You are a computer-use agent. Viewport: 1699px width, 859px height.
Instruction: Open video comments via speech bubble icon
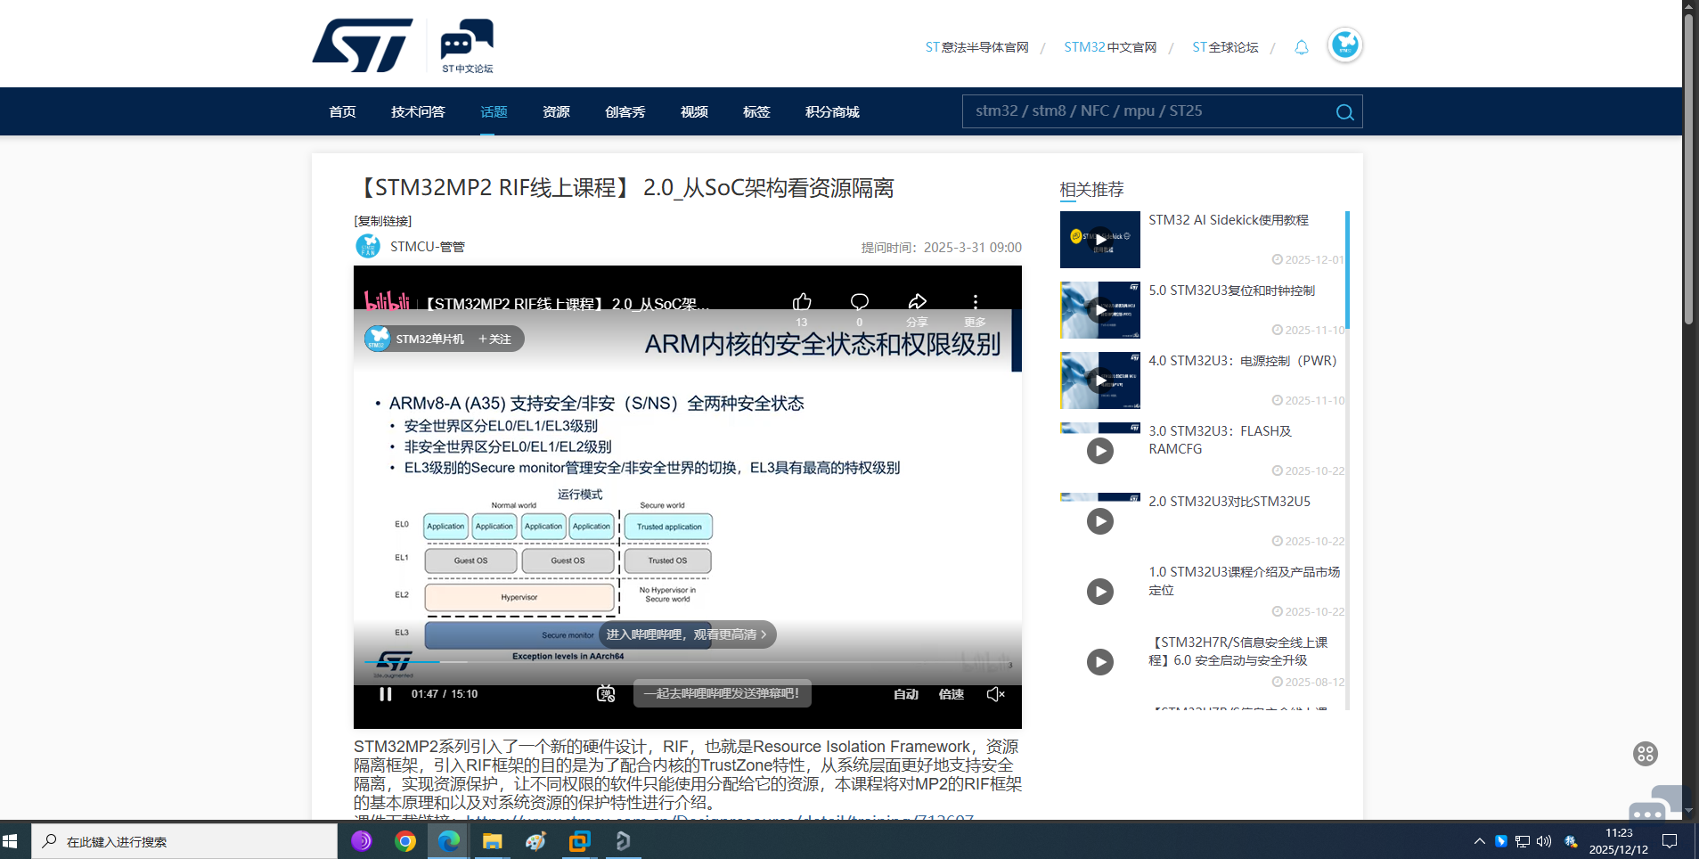pos(860,302)
